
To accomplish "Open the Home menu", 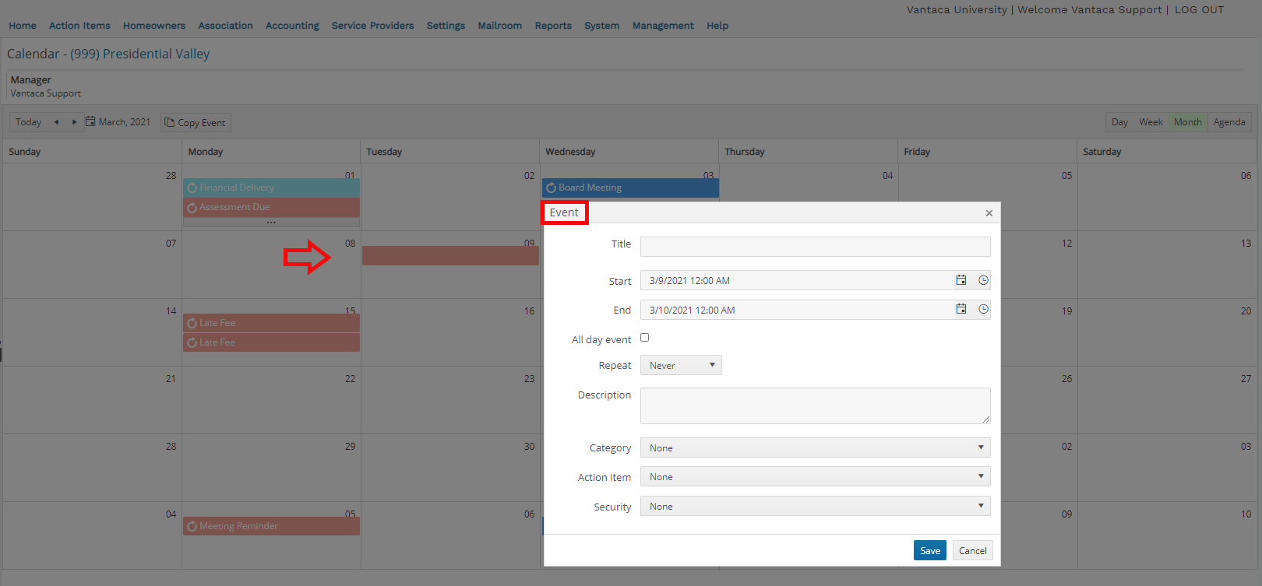I will (x=23, y=26).
